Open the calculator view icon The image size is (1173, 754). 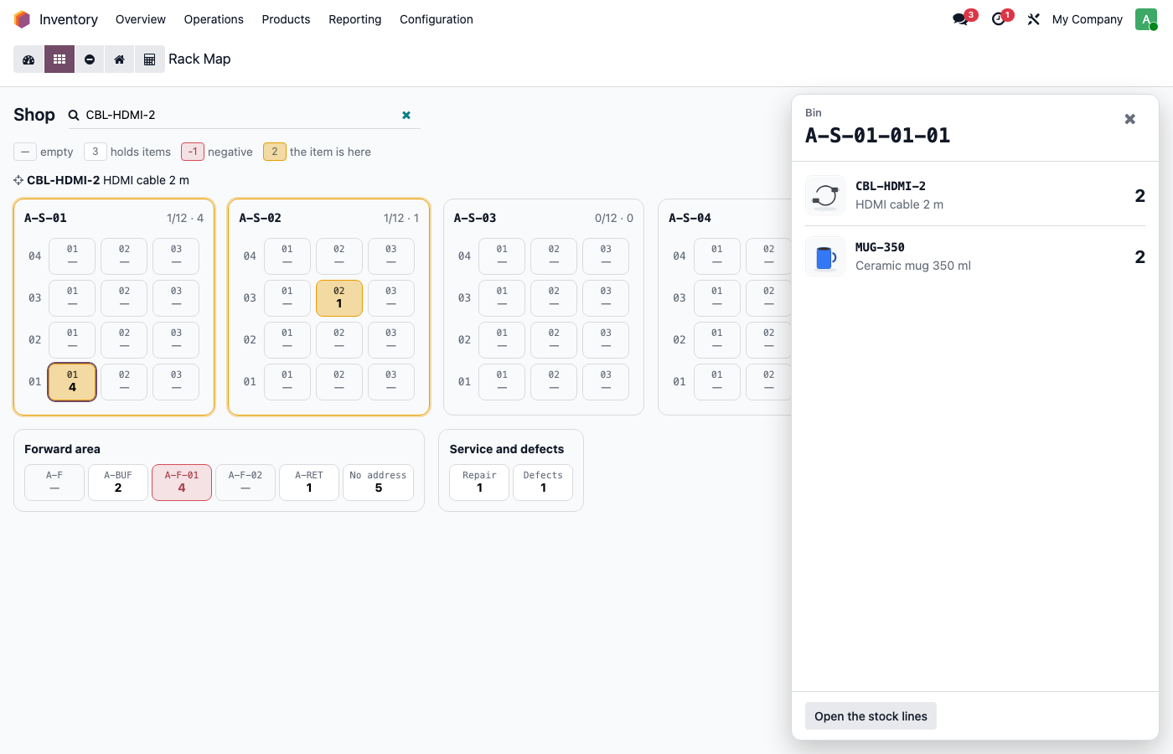(x=150, y=59)
